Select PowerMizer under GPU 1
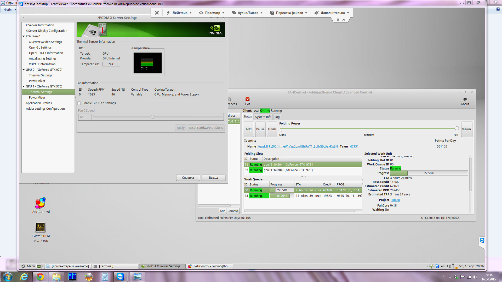The height and width of the screenshot is (282, 502). (37, 98)
